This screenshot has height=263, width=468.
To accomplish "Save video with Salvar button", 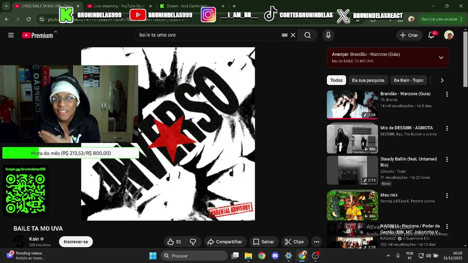I will point(264,242).
